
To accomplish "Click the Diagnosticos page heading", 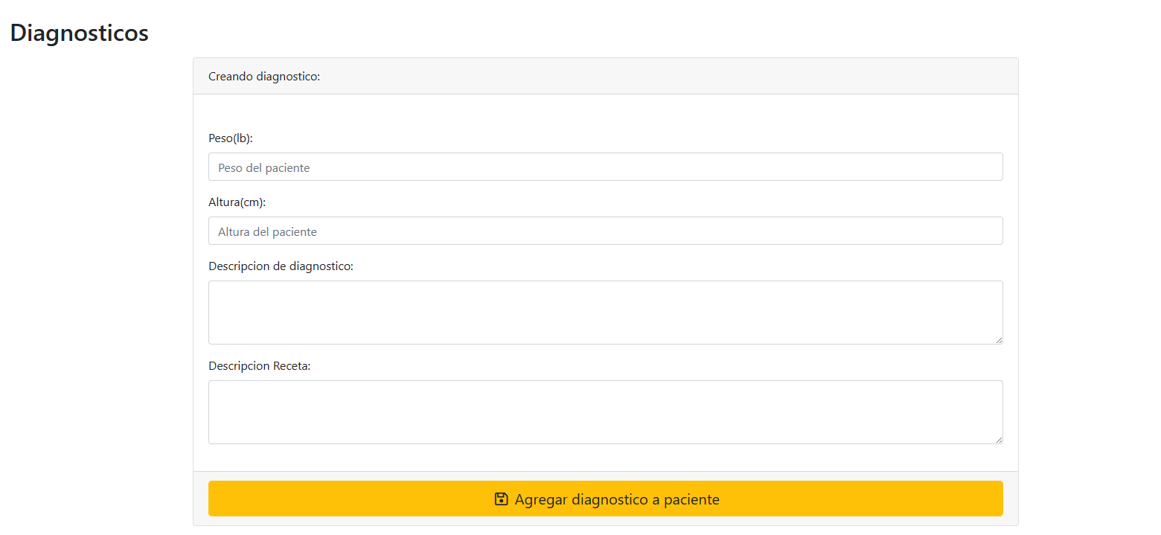I will coord(79,33).
